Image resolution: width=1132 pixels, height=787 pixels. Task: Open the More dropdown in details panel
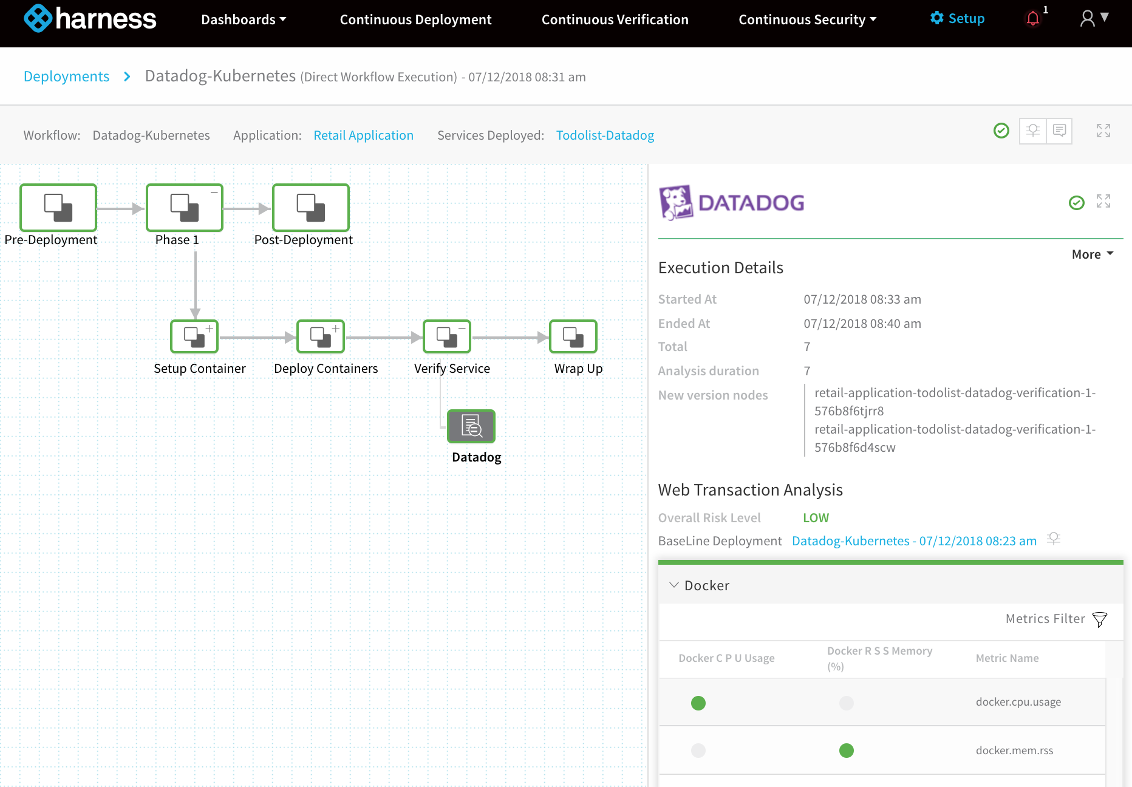click(1092, 254)
